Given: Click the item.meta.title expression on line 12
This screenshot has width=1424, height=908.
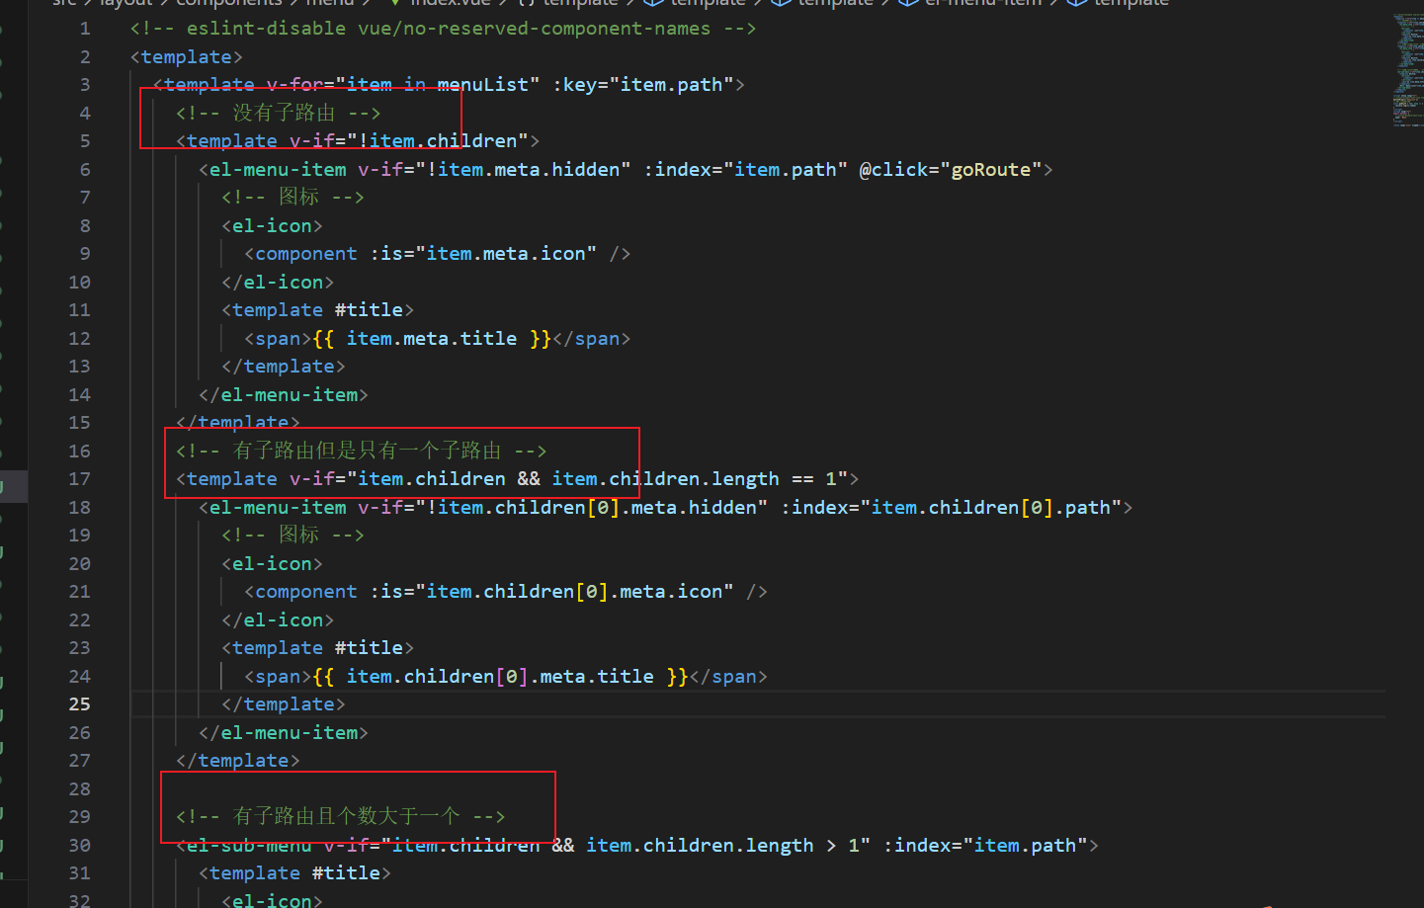Looking at the screenshot, I should click(431, 338).
